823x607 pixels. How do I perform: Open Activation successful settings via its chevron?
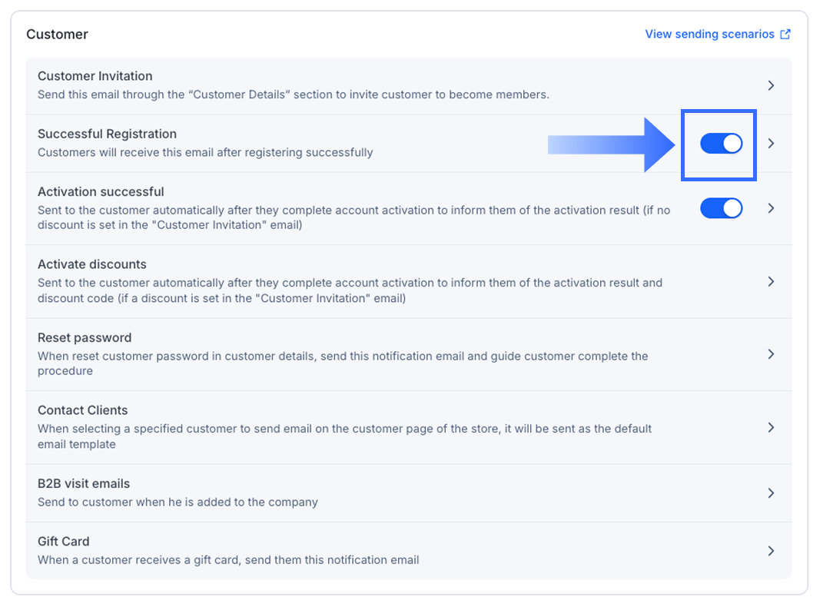coord(771,208)
